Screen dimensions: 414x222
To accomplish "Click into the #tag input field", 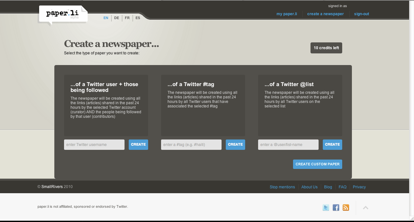I will pyautogui.click(x=191, y=145).
